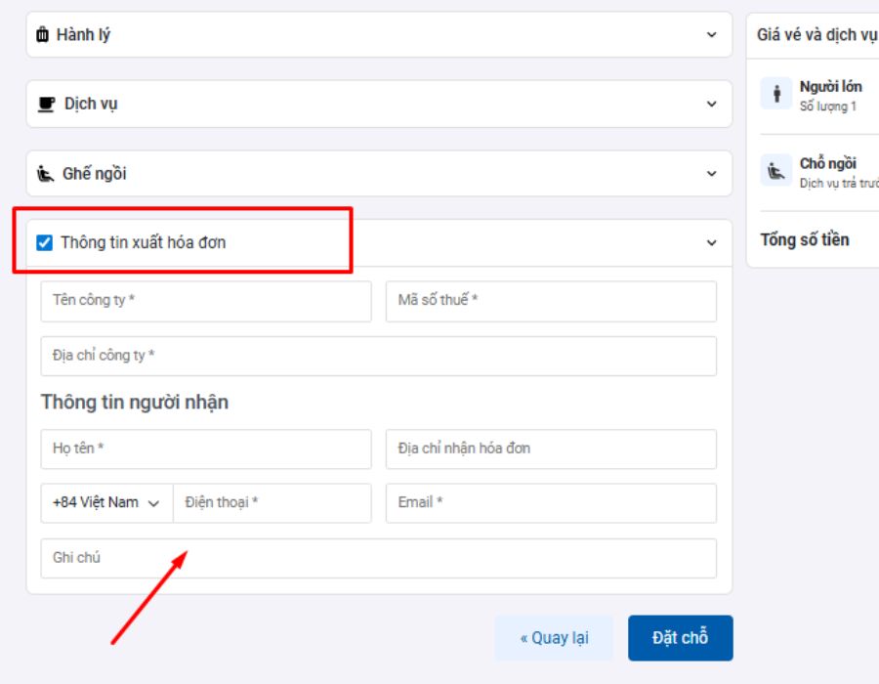Focus the Email field

(551, 503)
